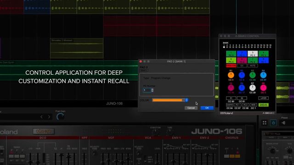Open the grid view icon in right panel
This screenshot has width=294, height=165.
(x=265, y=123)
